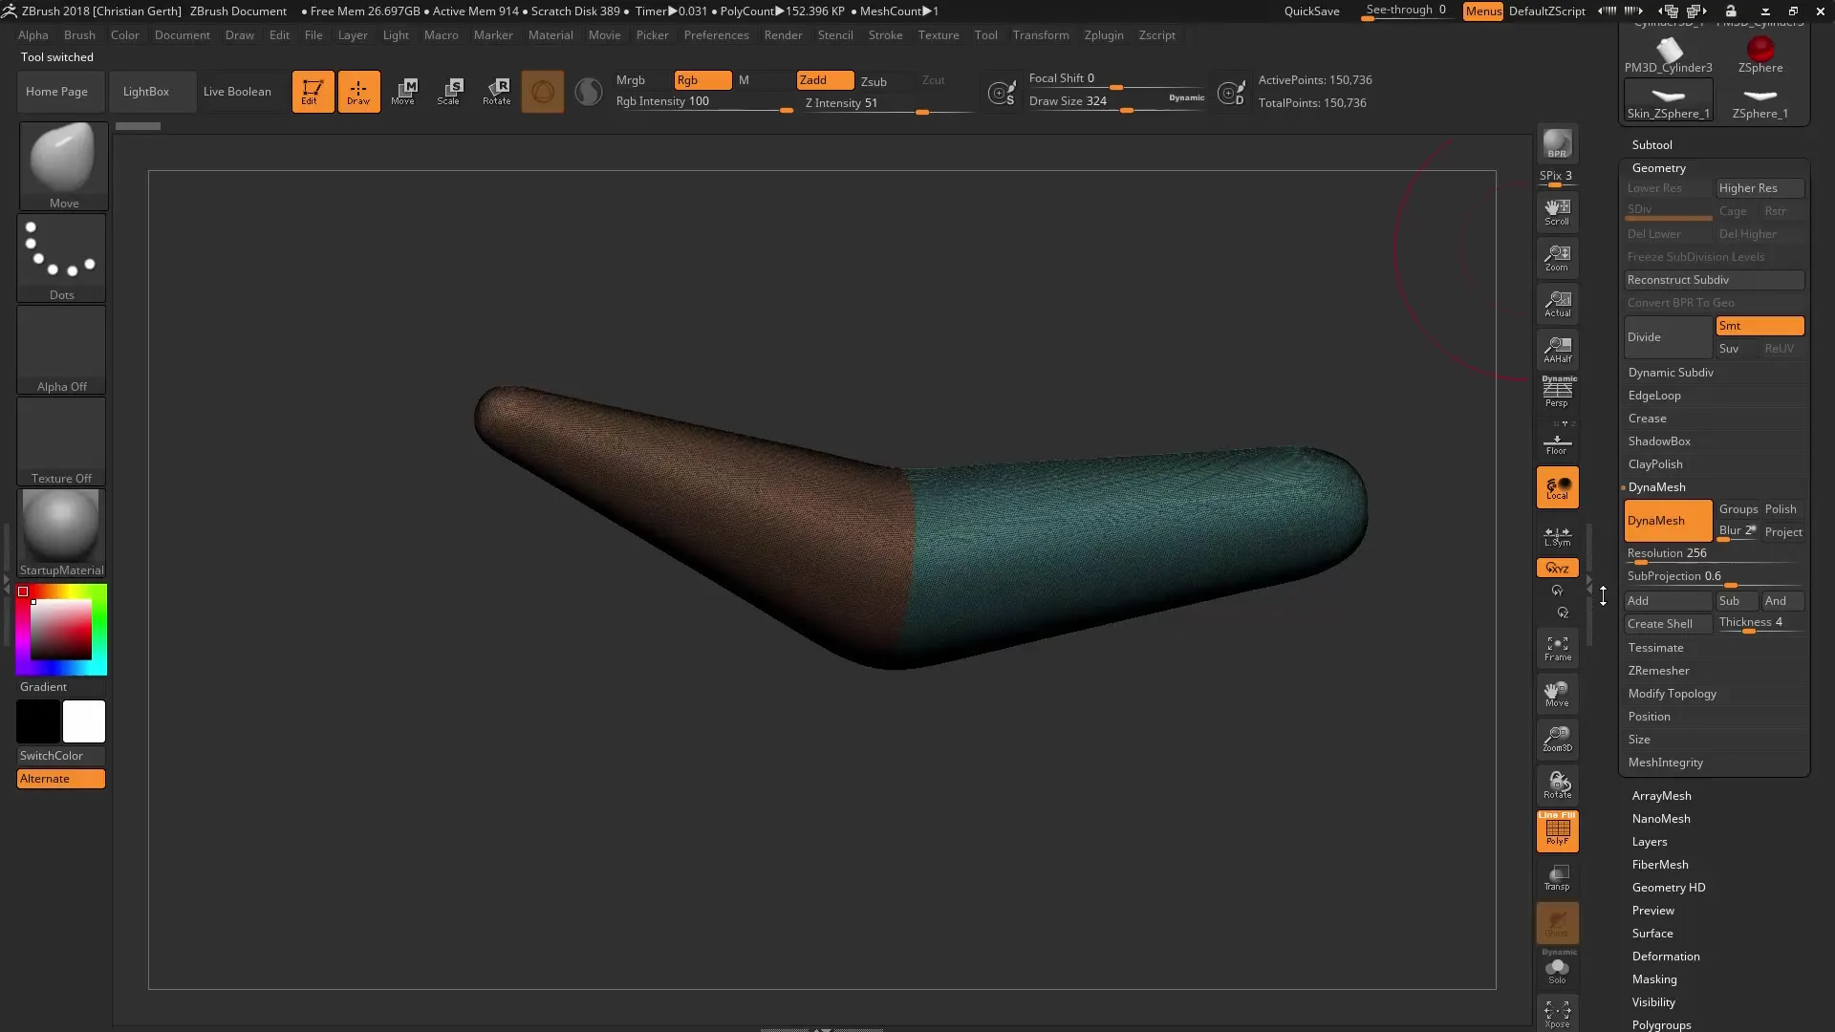Open the Tool menu
Viewport: 1835px width, 1032px height.
[x=985, y=35]
